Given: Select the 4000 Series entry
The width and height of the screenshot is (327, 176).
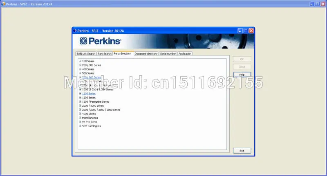Looking at the screenshot, I should coord(89,114).
